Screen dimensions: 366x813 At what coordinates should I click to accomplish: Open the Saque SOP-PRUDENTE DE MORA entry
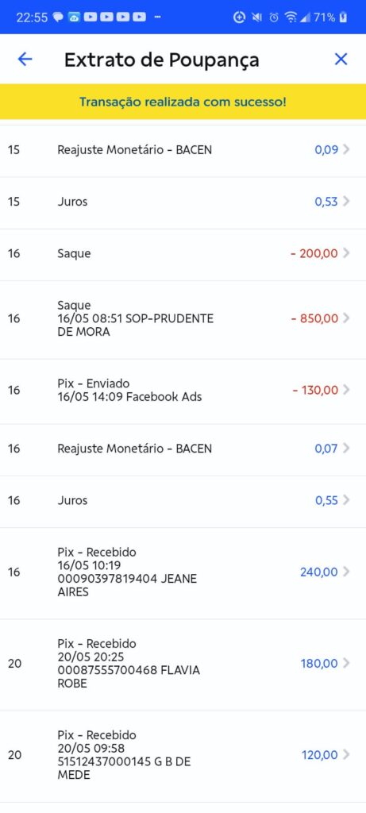tap(183, 319)
